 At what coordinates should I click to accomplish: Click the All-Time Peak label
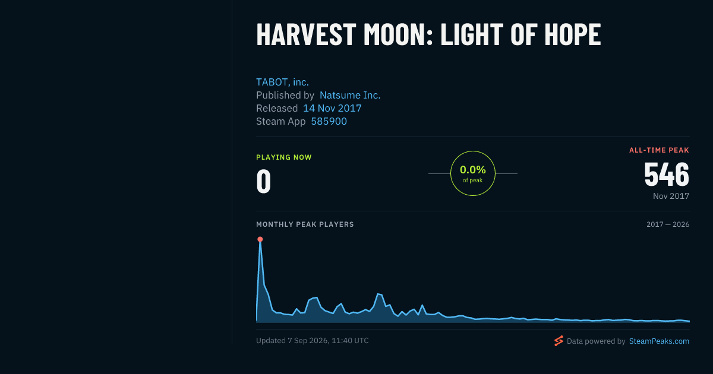coord(659,150)
